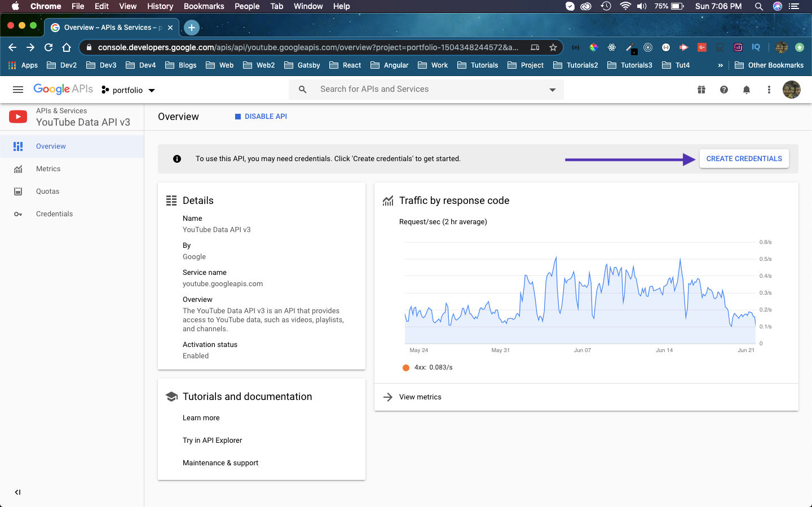Open the Work bookmarks folder
Screen dimensions: 812x507
point(433,65)
